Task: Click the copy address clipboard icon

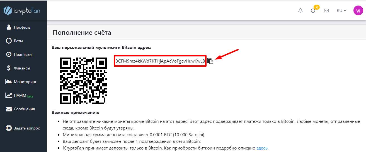Action: pyautogui.click(x=210, y=61)
